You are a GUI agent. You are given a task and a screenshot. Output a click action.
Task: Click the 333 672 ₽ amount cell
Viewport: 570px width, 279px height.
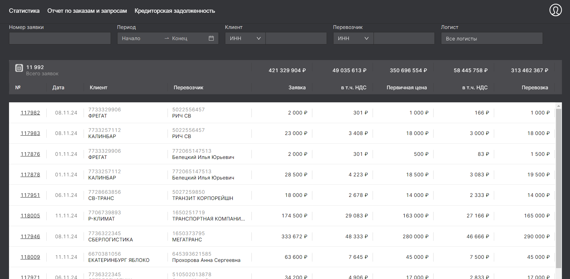(294, 236)
